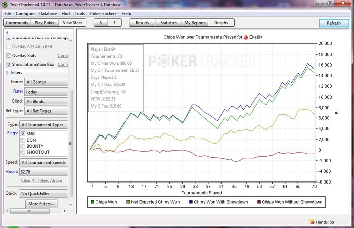The width and height of the screenshot is (354, 228).
Task: Click the Net Expected Chips Won legend swatch
Action: point(128,202)
